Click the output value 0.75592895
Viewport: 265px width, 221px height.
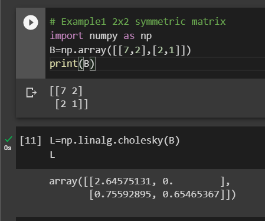[x=123, y=194]
